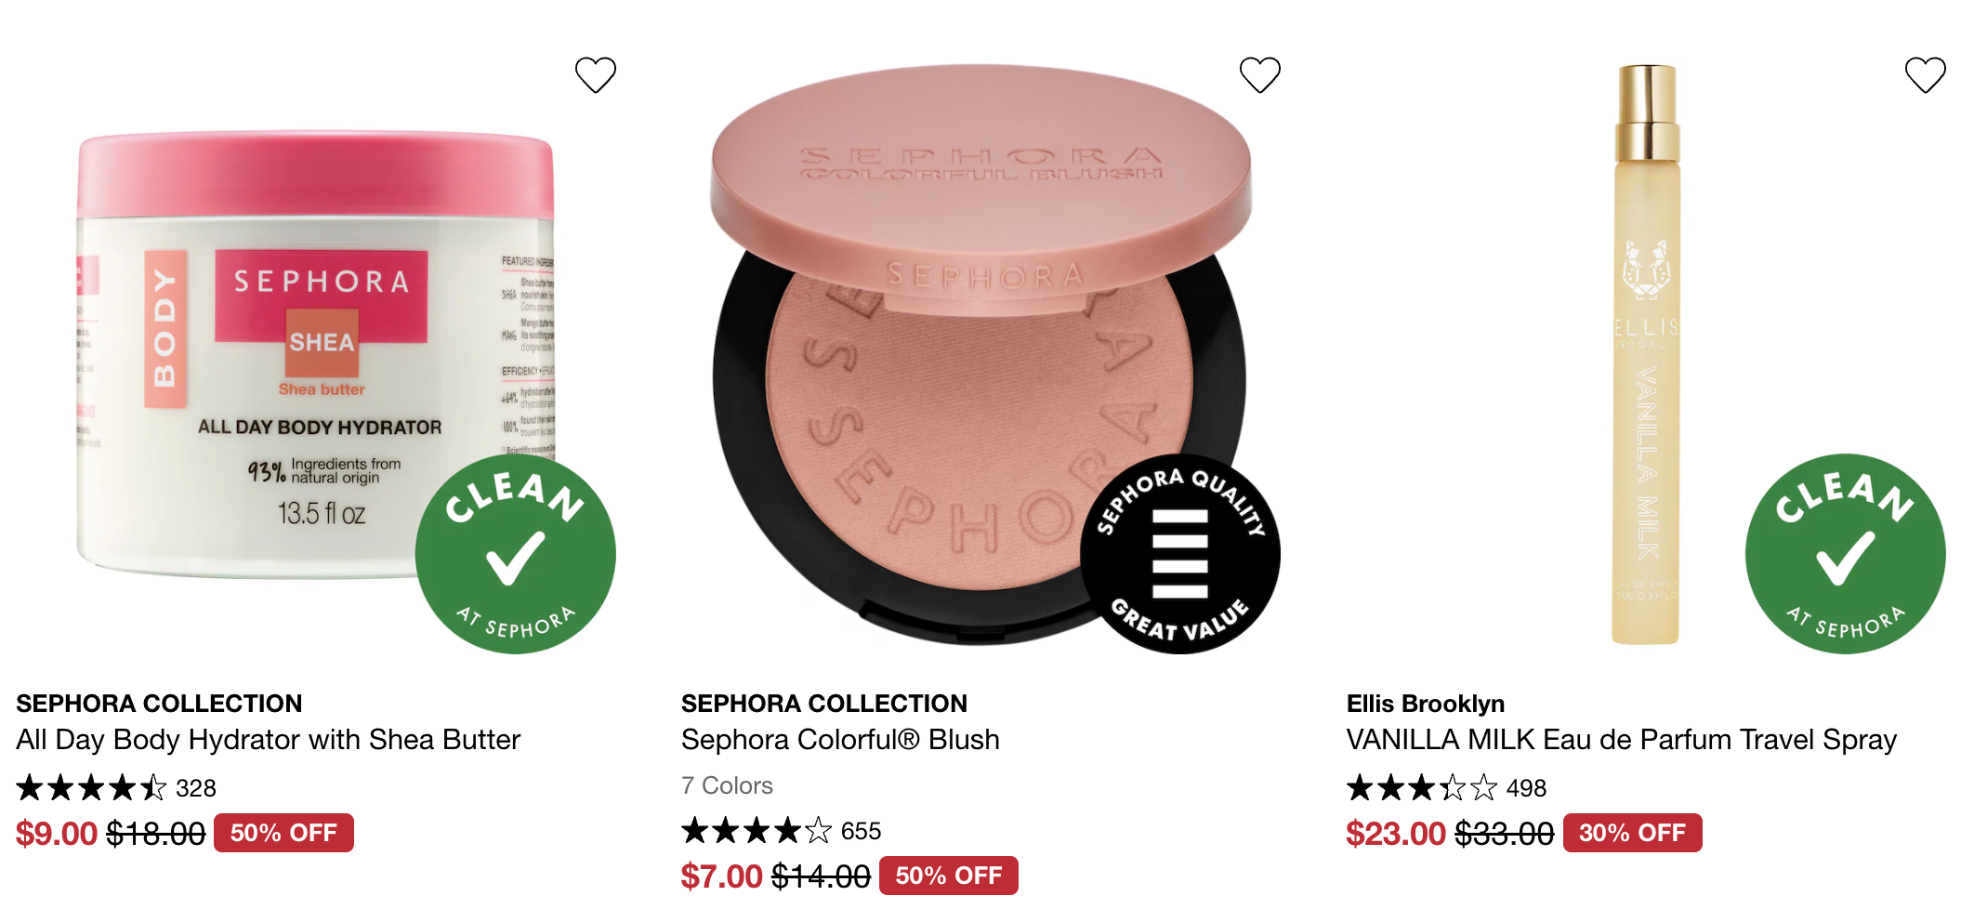This screenshot has height=909, width=1974.
Task: Click the Ellis Brooklyn brand name
Action: 1425,704
